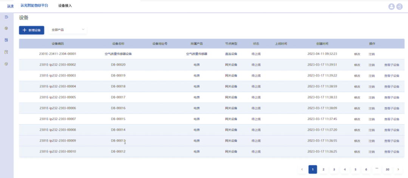Click the fourth sidebar icon in left rail
Viewport: 408px width, 178px height.
point(6,52)
